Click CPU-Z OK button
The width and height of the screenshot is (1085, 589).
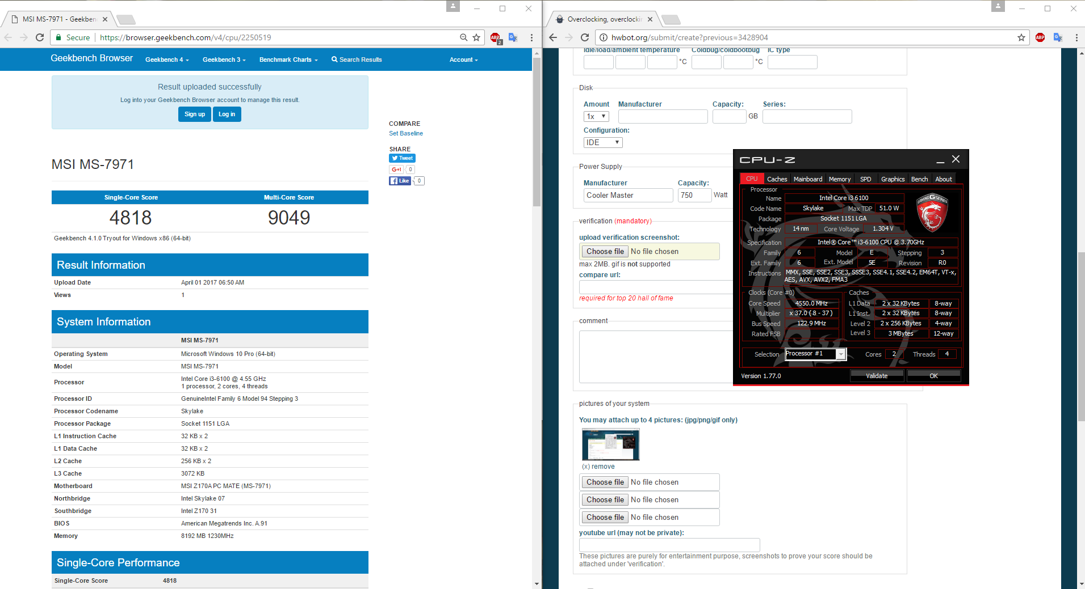(x=933, y=376)
